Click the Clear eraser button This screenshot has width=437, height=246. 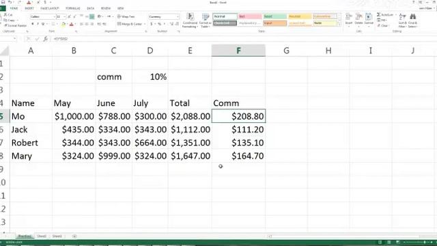click(x=383, y=26)
